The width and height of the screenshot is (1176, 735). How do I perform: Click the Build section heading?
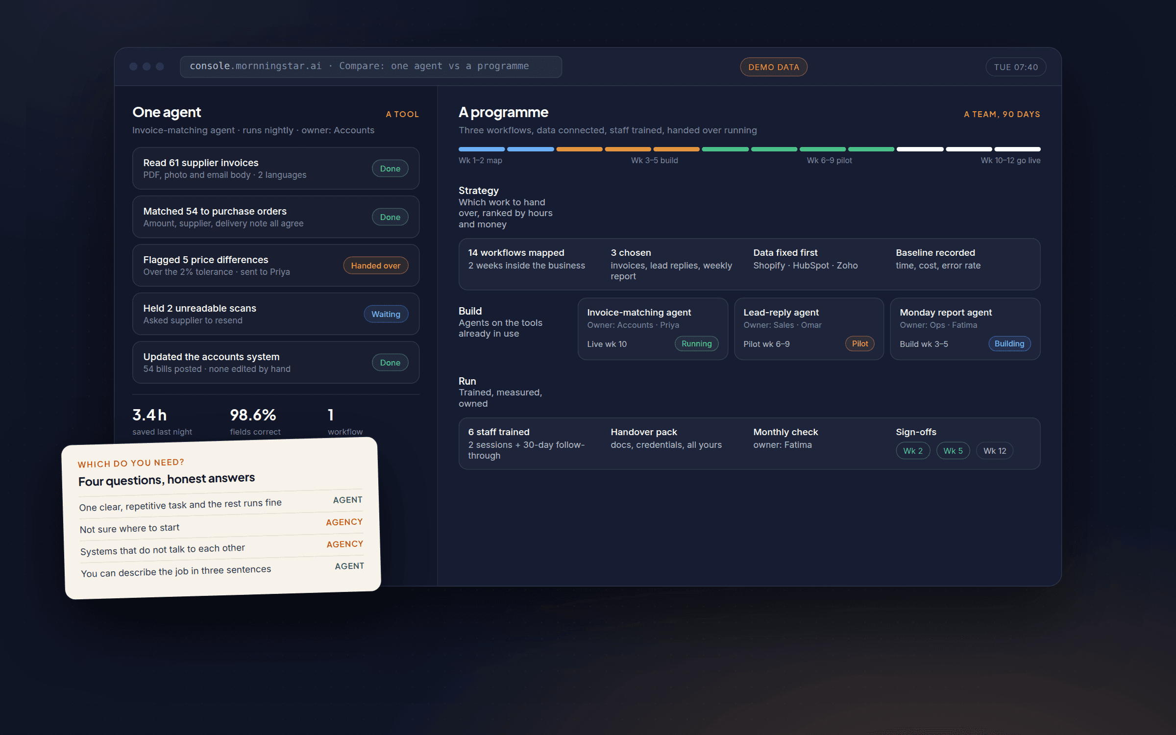coord(470,311)
